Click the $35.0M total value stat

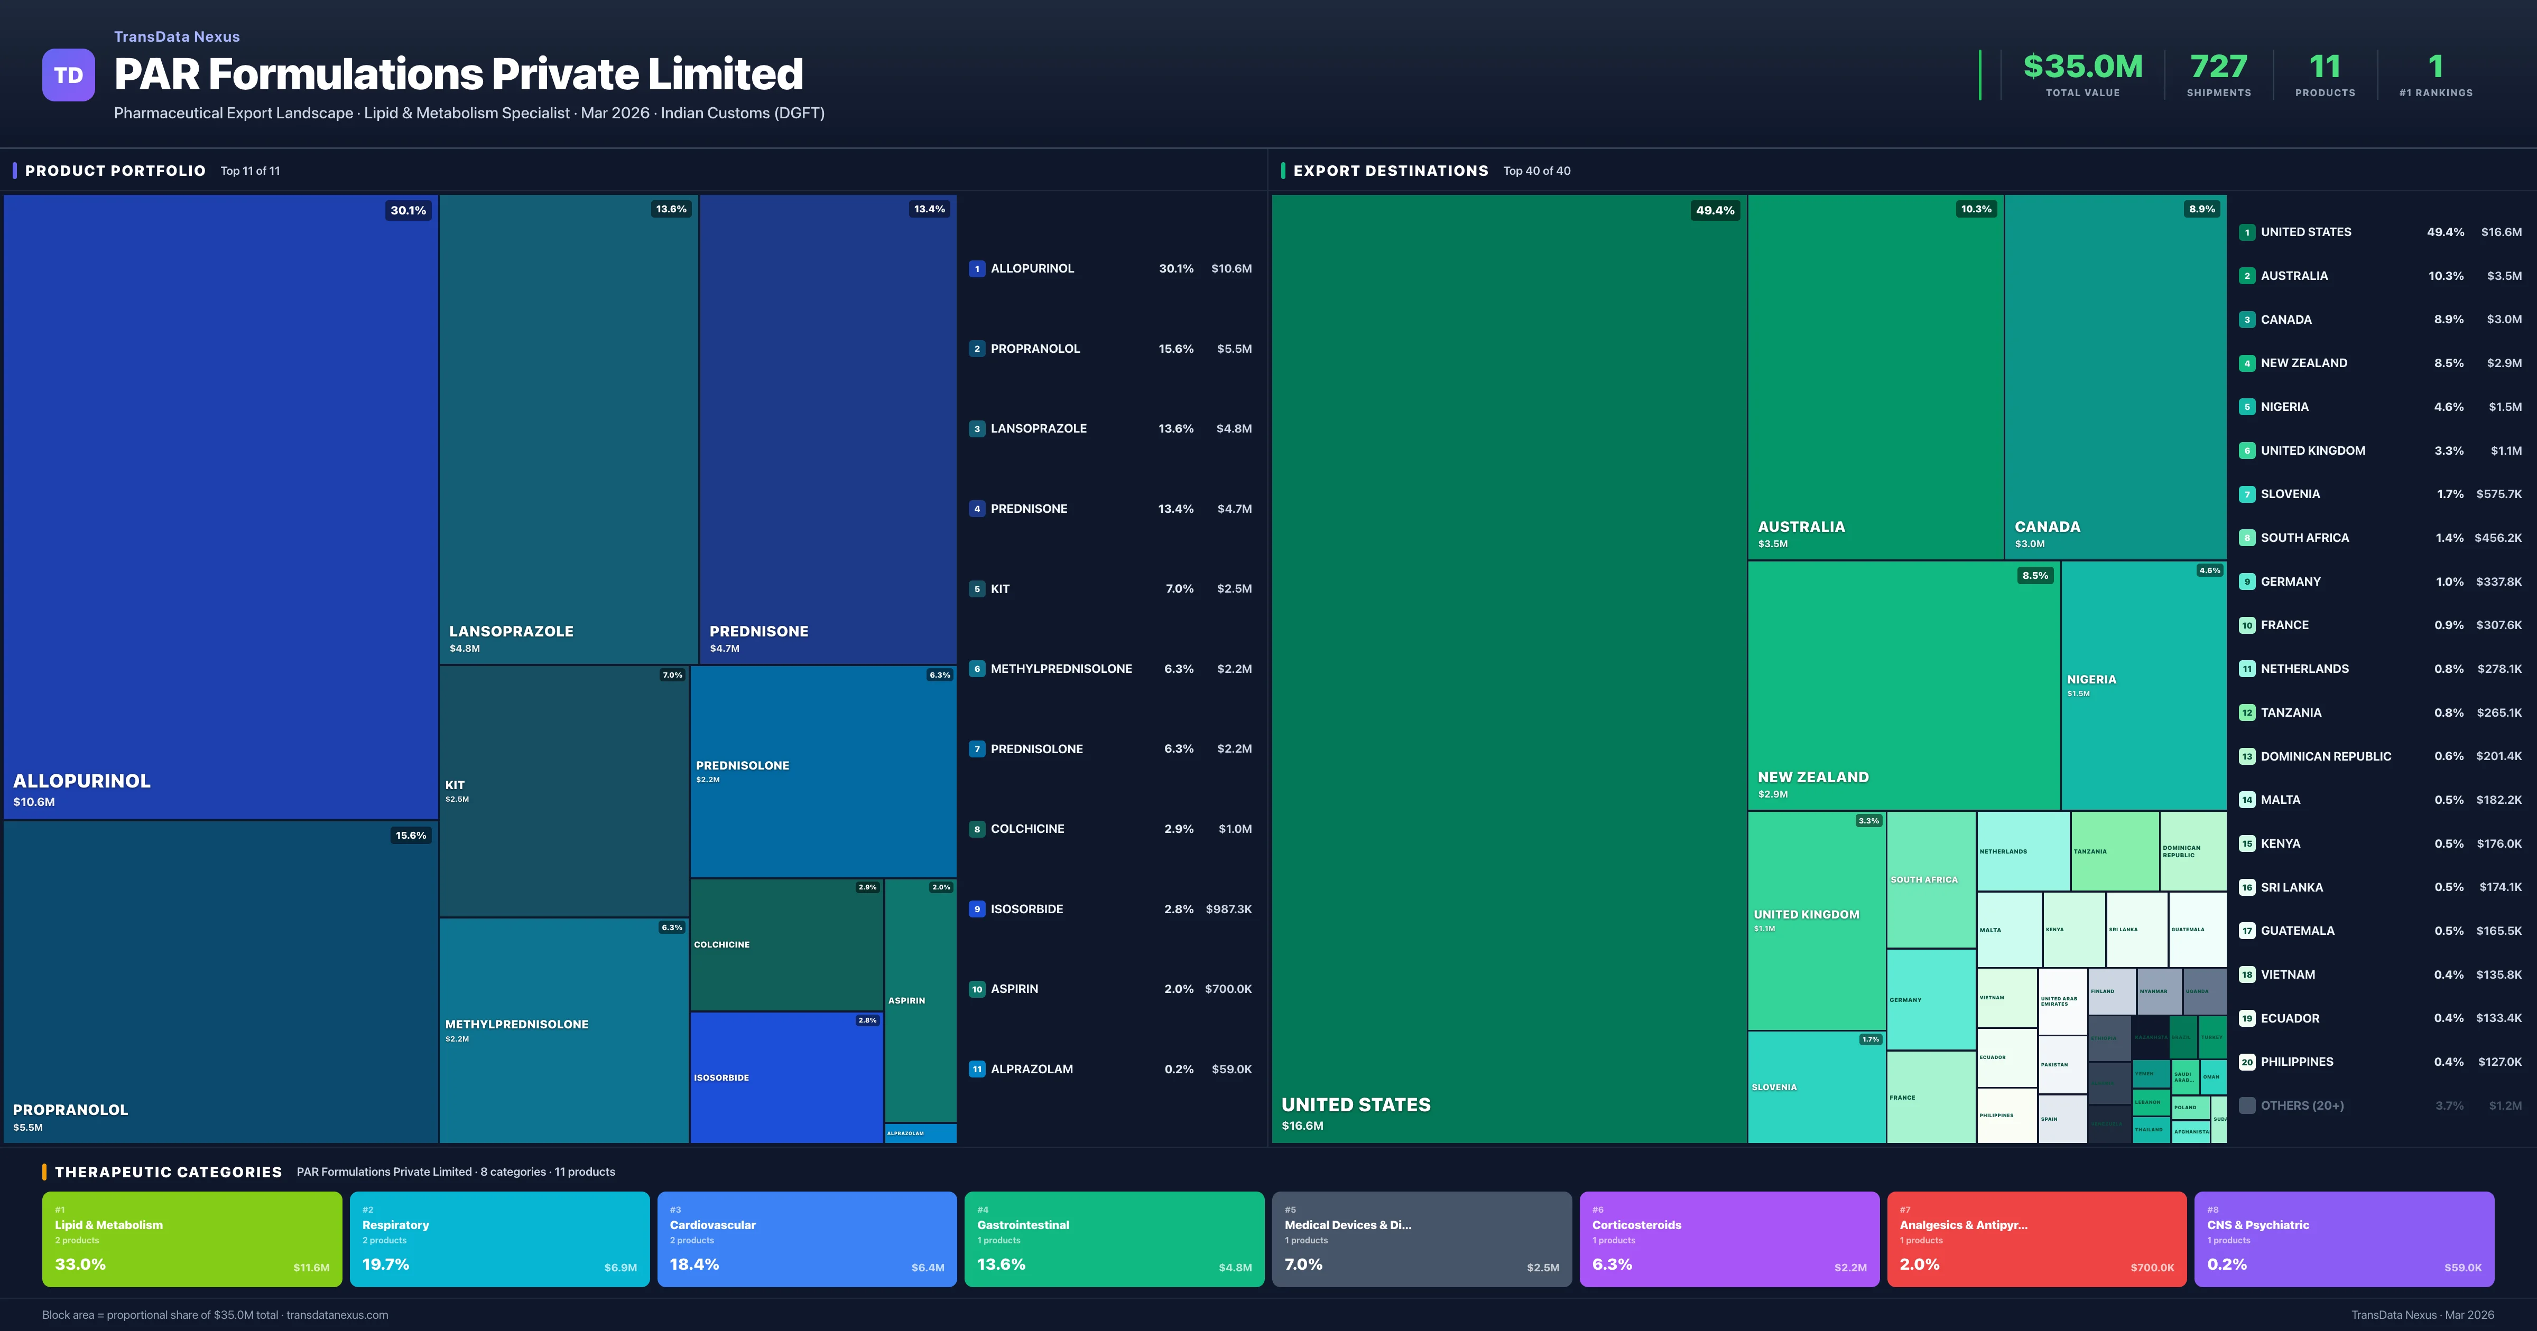pos(2082,67)
